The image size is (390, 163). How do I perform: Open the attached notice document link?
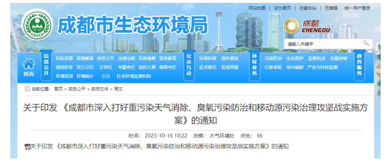coord(159,146)
